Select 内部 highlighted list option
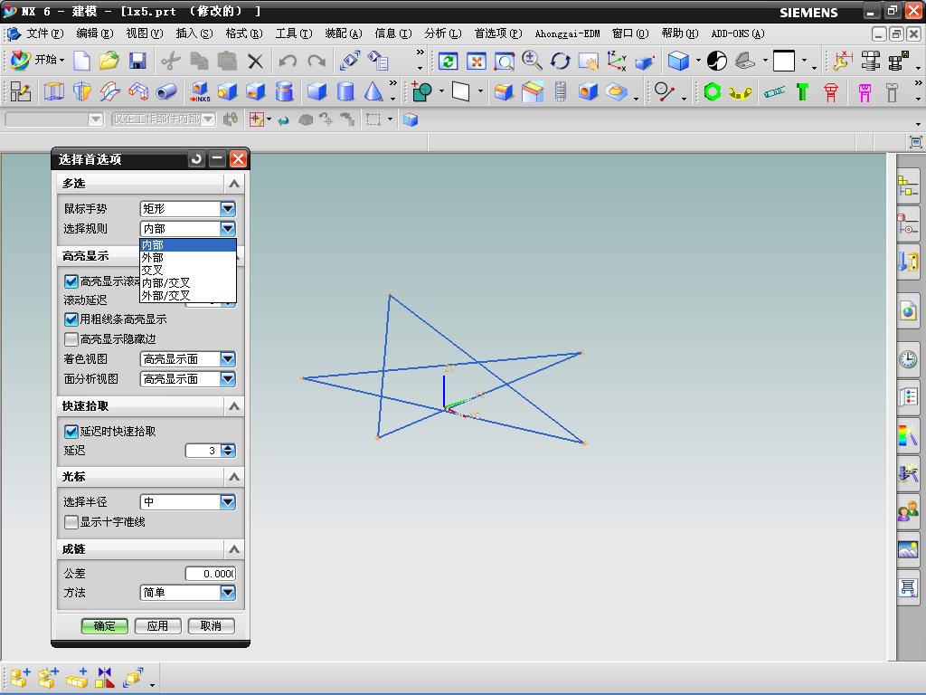 point(188,245)
